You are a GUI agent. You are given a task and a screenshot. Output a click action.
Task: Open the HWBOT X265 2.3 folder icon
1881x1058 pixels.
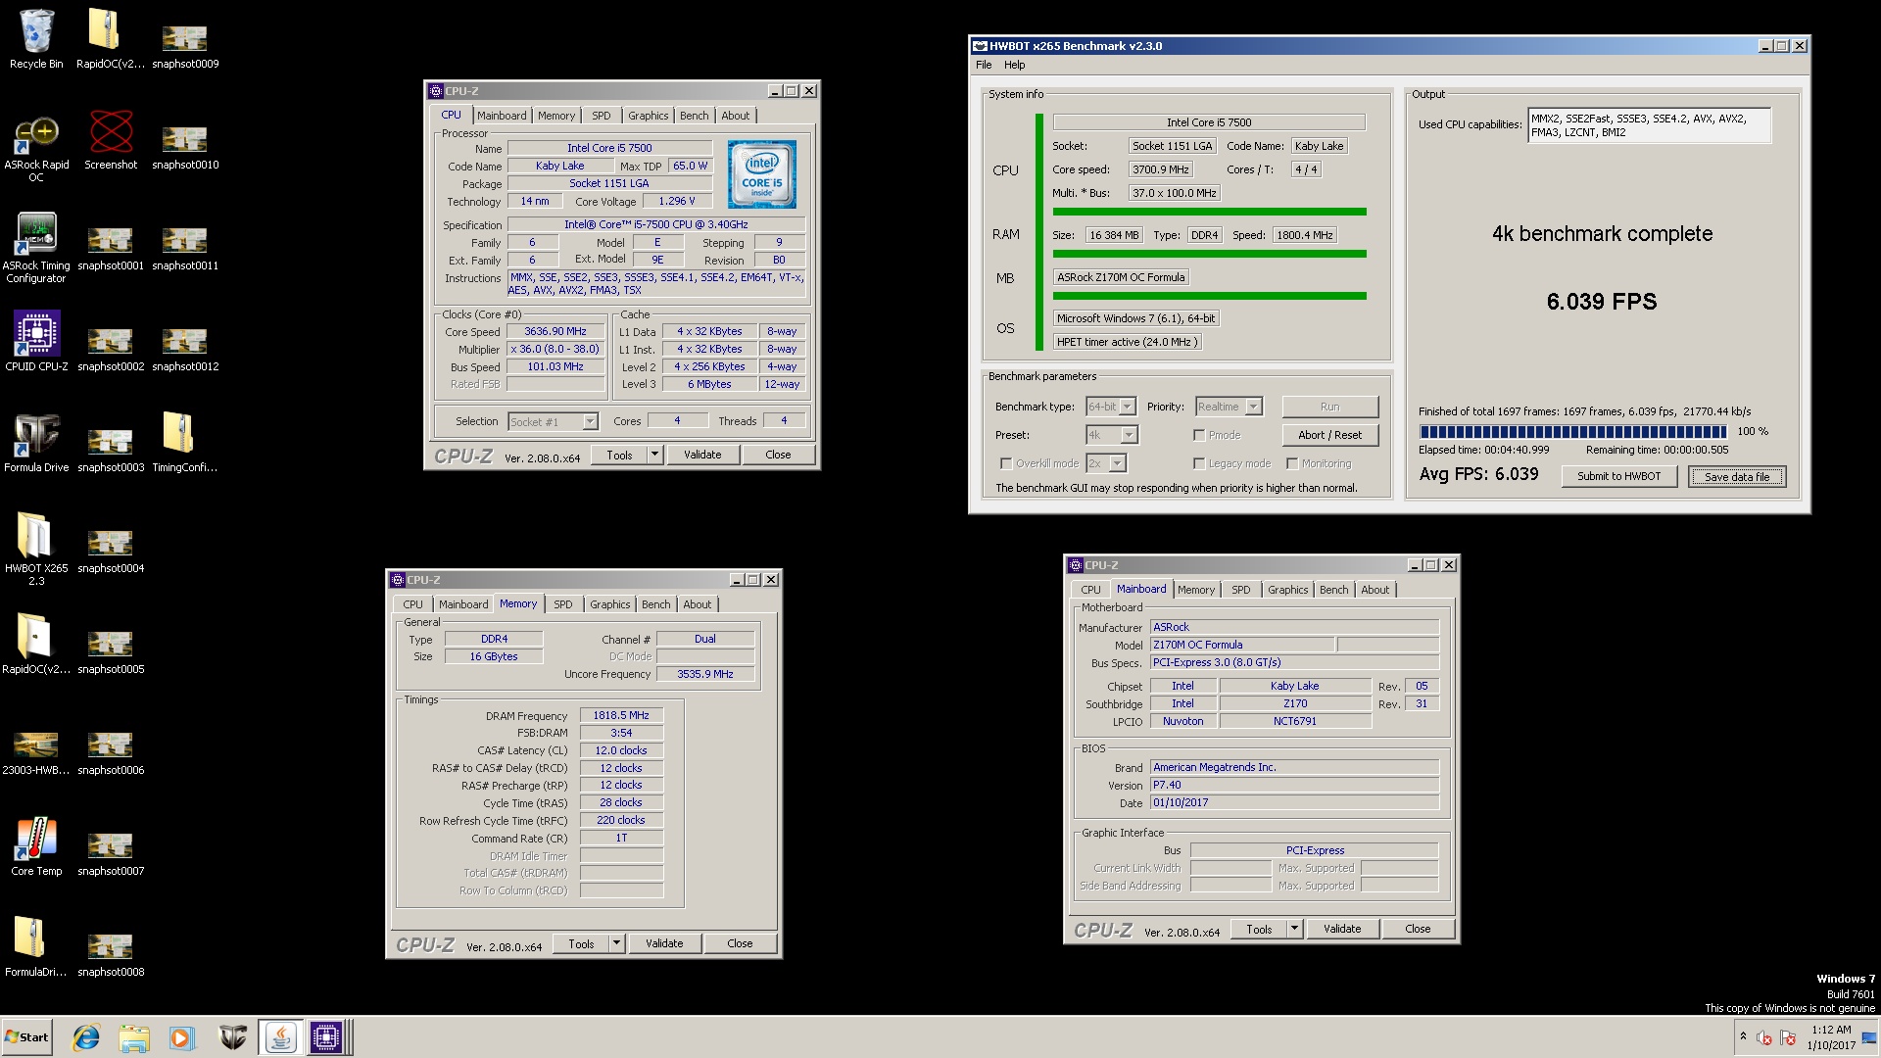point(36,549)
